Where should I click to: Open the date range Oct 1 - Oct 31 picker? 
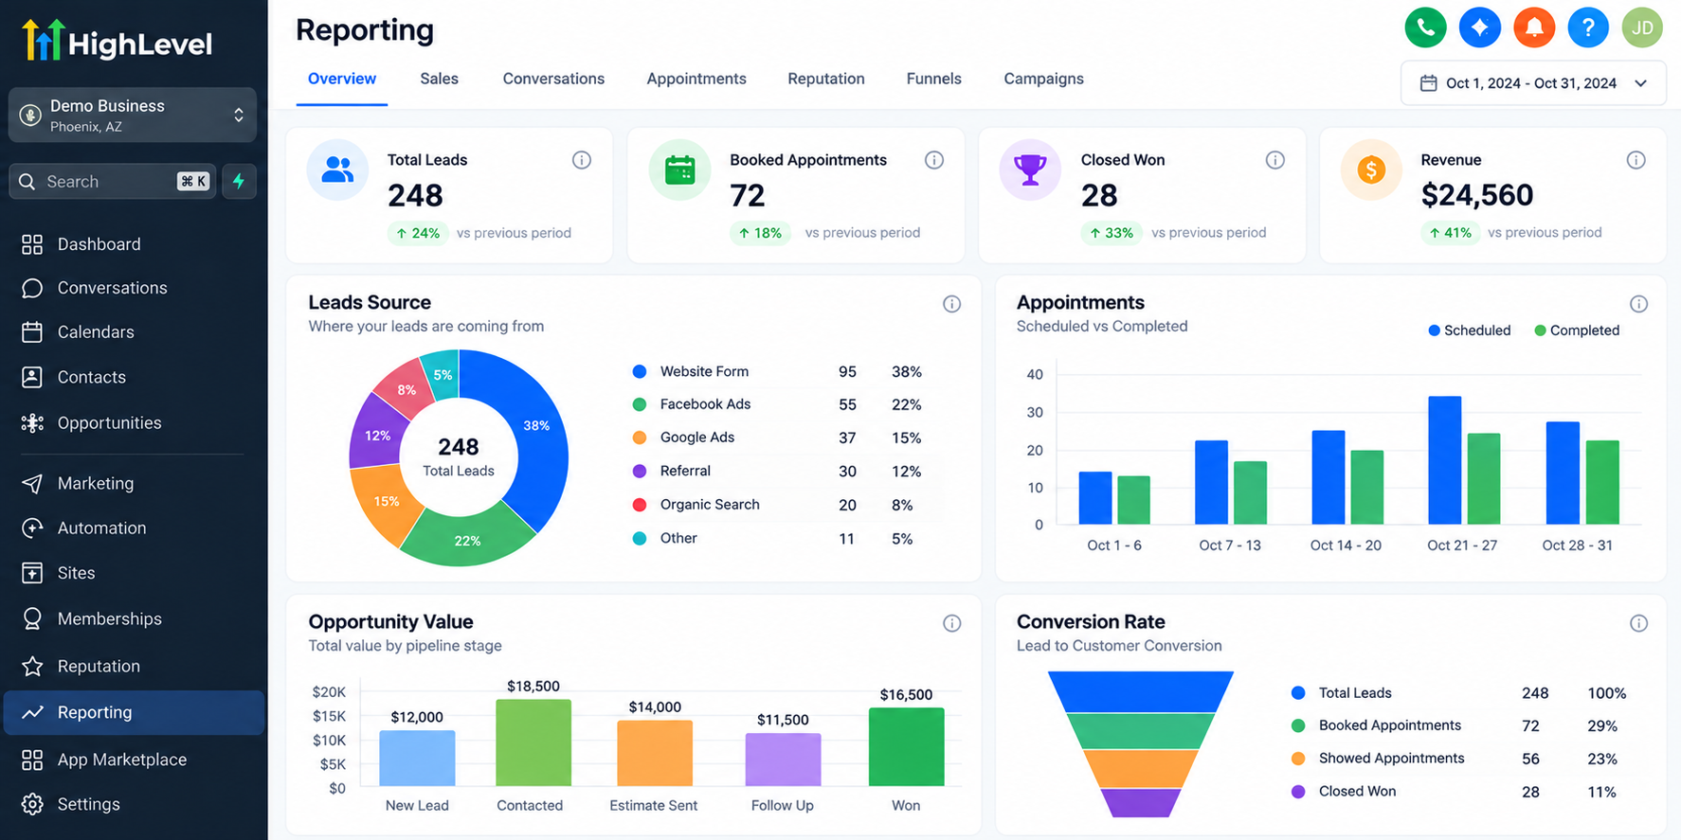(x=1533, y=83)
